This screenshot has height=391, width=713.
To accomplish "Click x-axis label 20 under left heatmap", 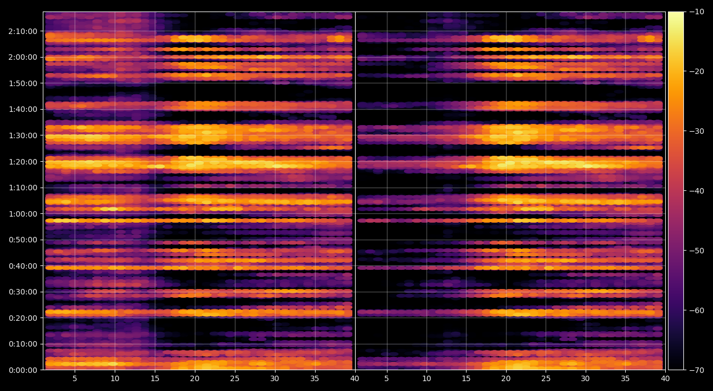I will tap(195, 378).
